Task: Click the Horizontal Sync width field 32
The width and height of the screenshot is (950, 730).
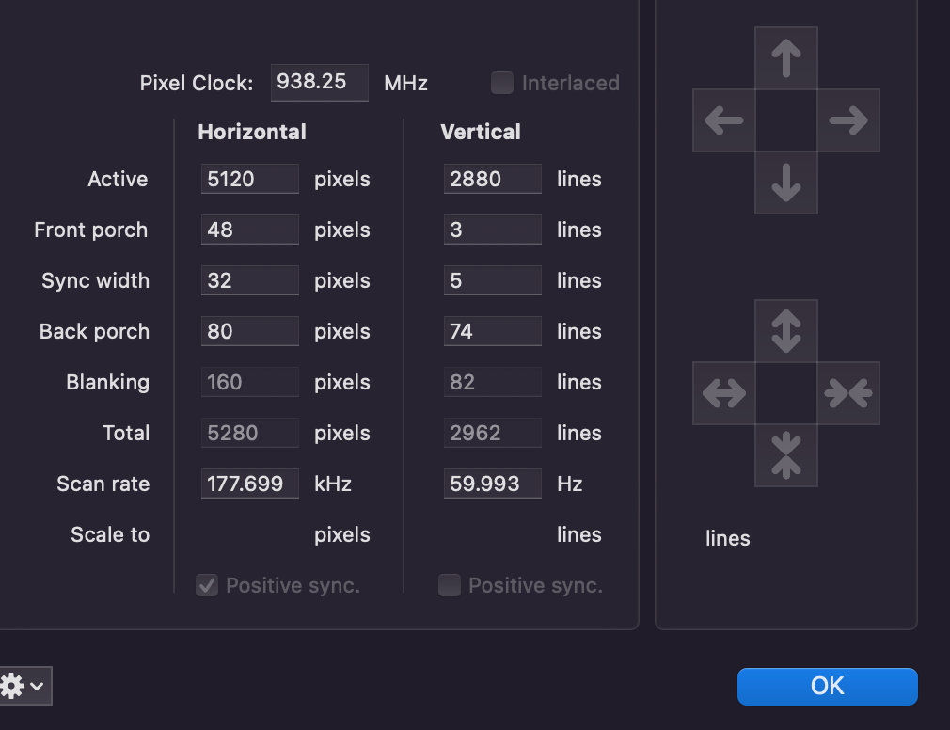Action: pos(249,280)
